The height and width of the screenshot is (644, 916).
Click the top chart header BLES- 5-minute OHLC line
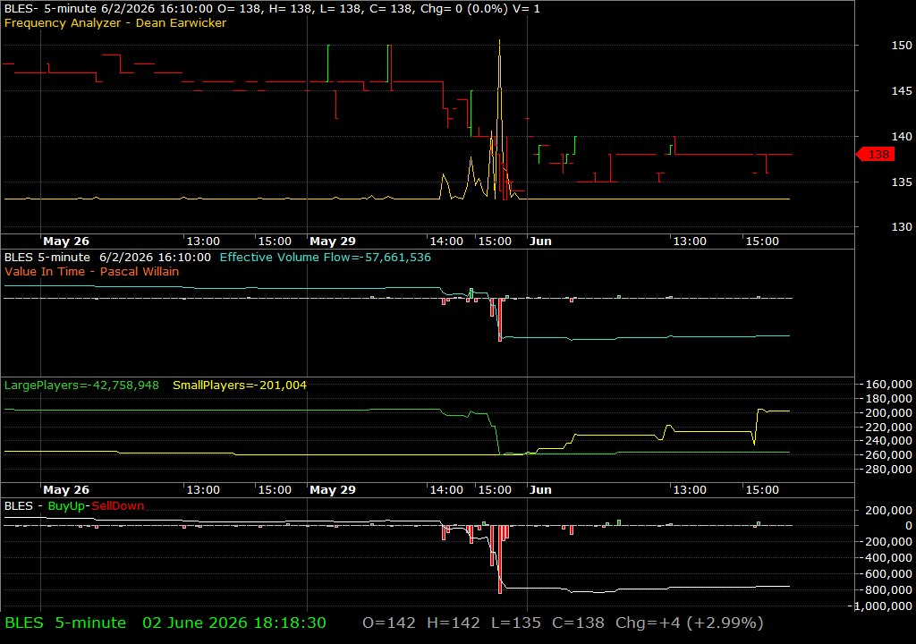click(x=272, y=9)
